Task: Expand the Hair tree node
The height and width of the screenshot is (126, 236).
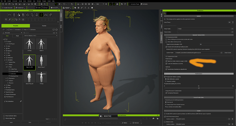Action: tap(5, 53)
